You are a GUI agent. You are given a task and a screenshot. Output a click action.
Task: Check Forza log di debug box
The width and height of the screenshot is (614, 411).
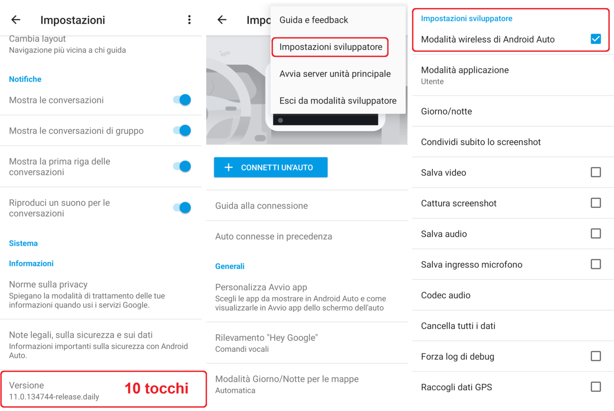(x=596, y=356)
